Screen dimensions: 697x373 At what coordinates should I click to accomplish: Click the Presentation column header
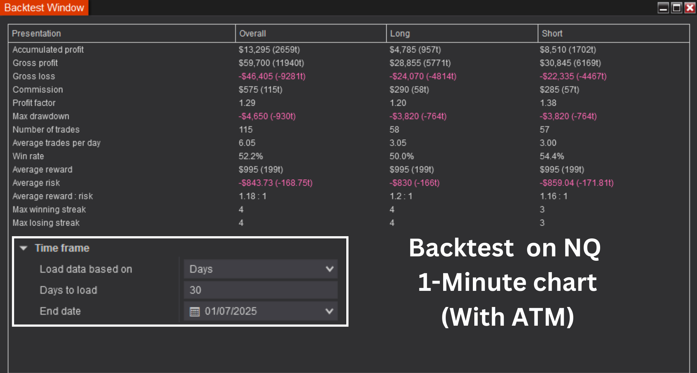tap(36, 33)
